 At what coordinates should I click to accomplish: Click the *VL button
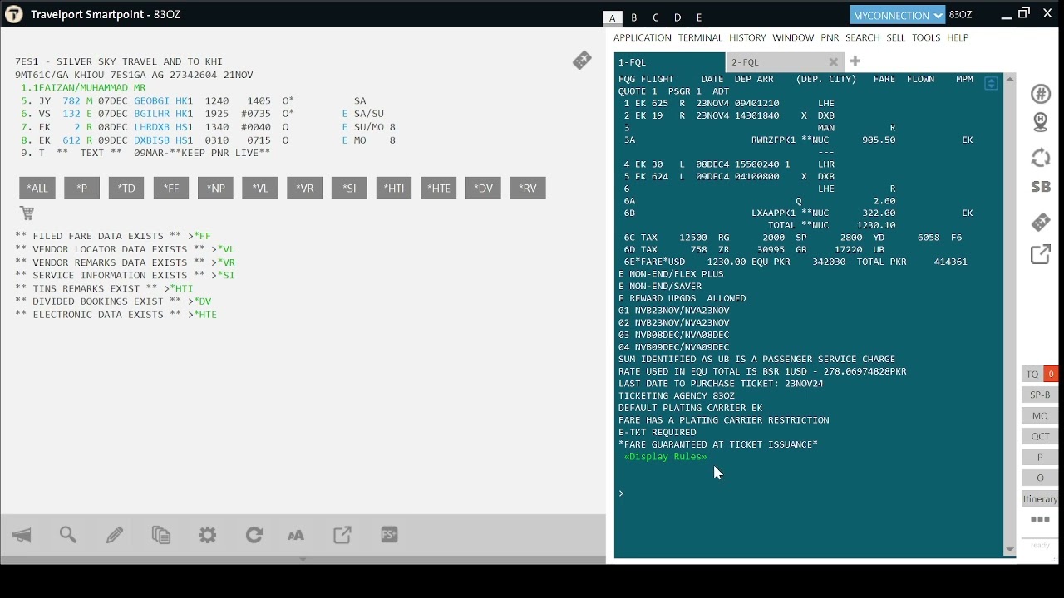coord(260,189)
